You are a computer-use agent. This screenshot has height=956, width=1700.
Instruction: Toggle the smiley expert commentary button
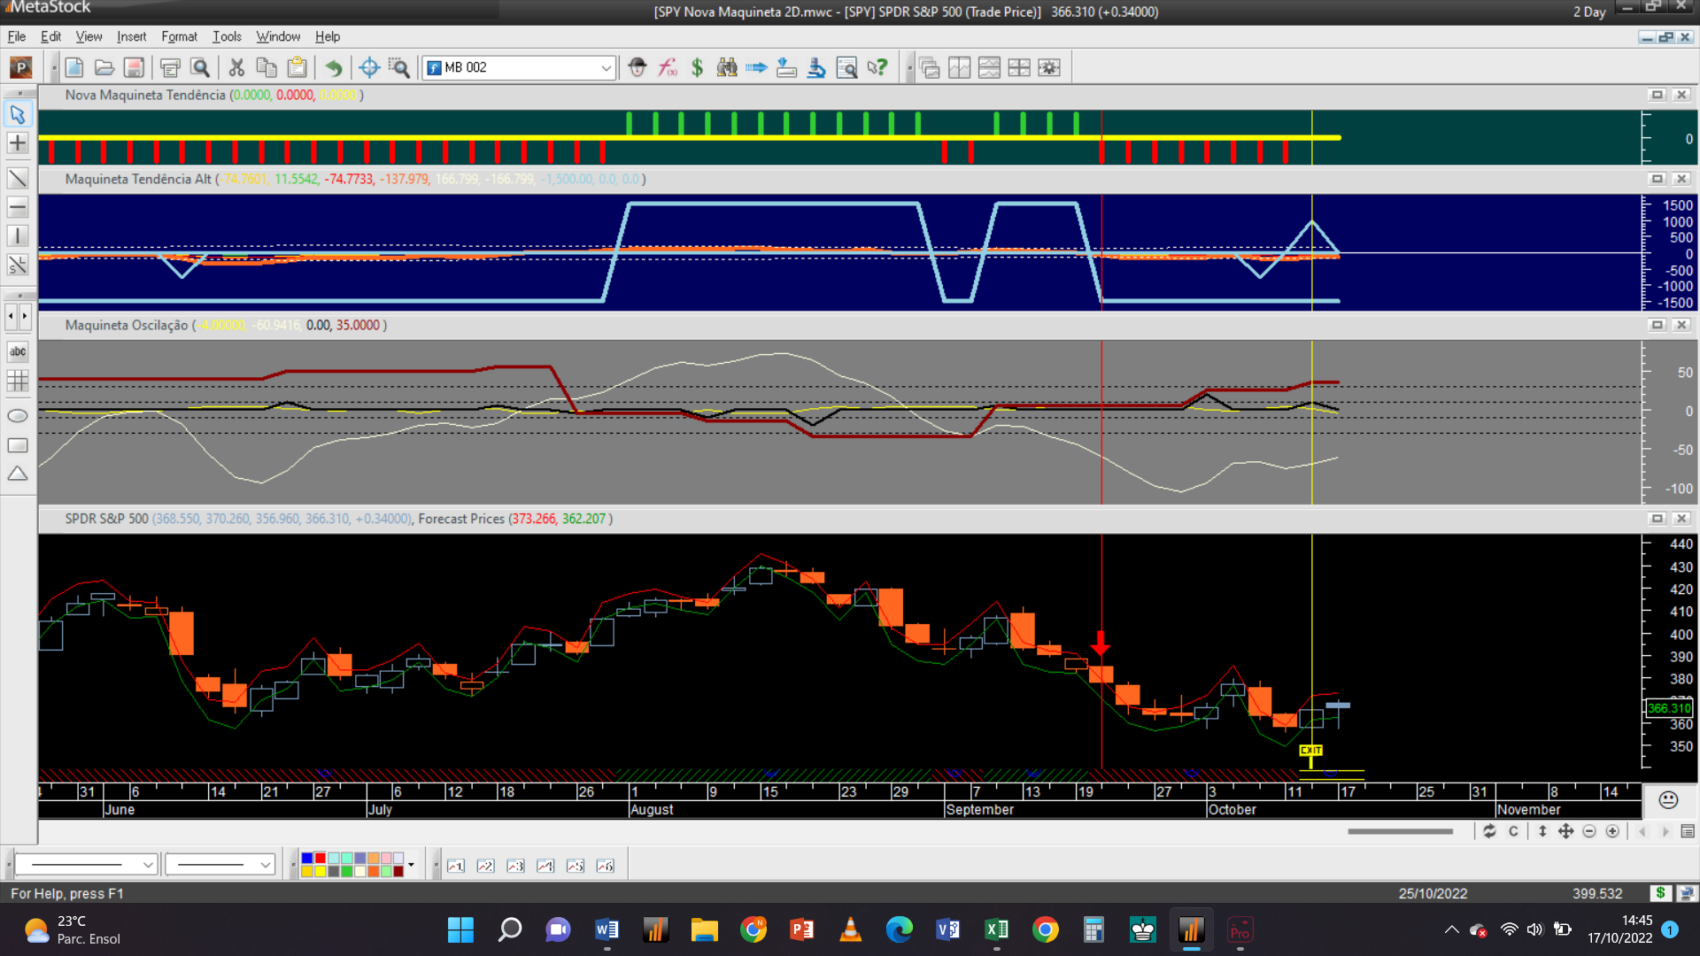pyautogui.click(x=1668, y=800)
